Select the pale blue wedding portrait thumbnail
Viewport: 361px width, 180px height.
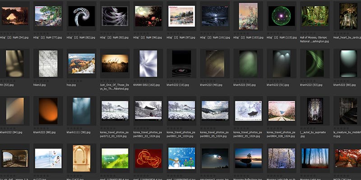pos(48,158)
